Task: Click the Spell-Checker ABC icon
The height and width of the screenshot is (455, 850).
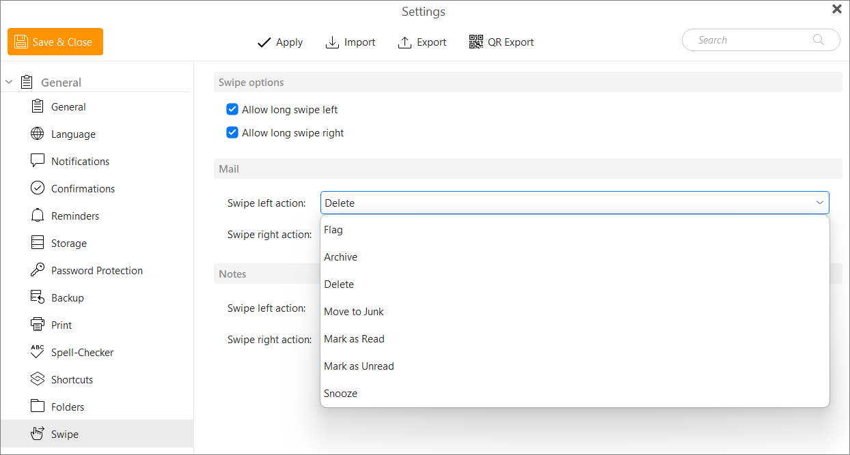Action: click(38, 352)
